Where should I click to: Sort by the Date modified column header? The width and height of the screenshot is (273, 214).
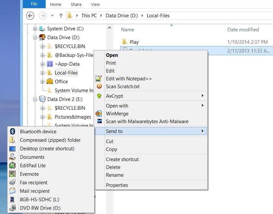(243, 30)
